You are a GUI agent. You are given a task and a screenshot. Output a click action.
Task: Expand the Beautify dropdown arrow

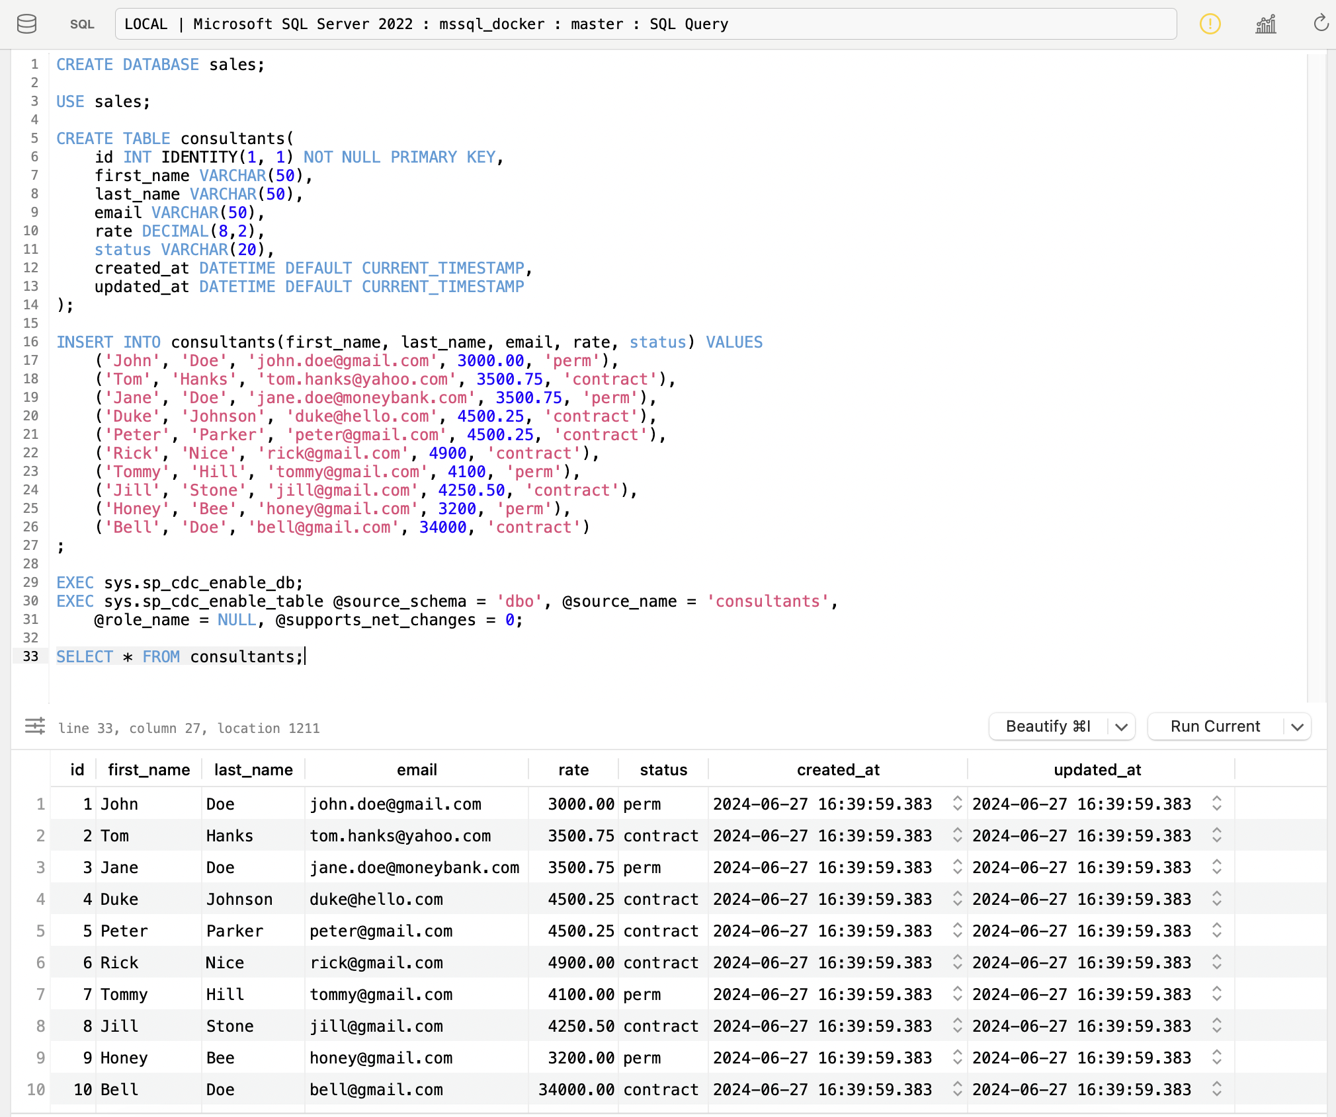point(1121,727)
